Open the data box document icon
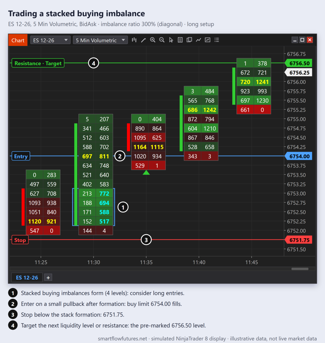 [x=180, y=40]
